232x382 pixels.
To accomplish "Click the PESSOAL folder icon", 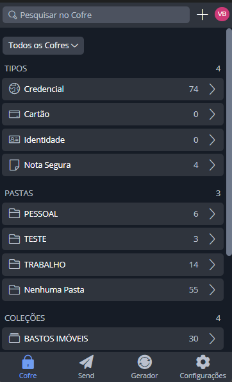I will pyautogui.click(x=14, y=214).
